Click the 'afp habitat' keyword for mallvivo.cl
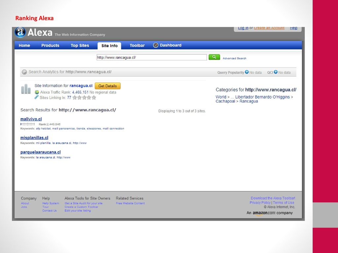Viewport: 338px width, 253px height. coord(43,129)
